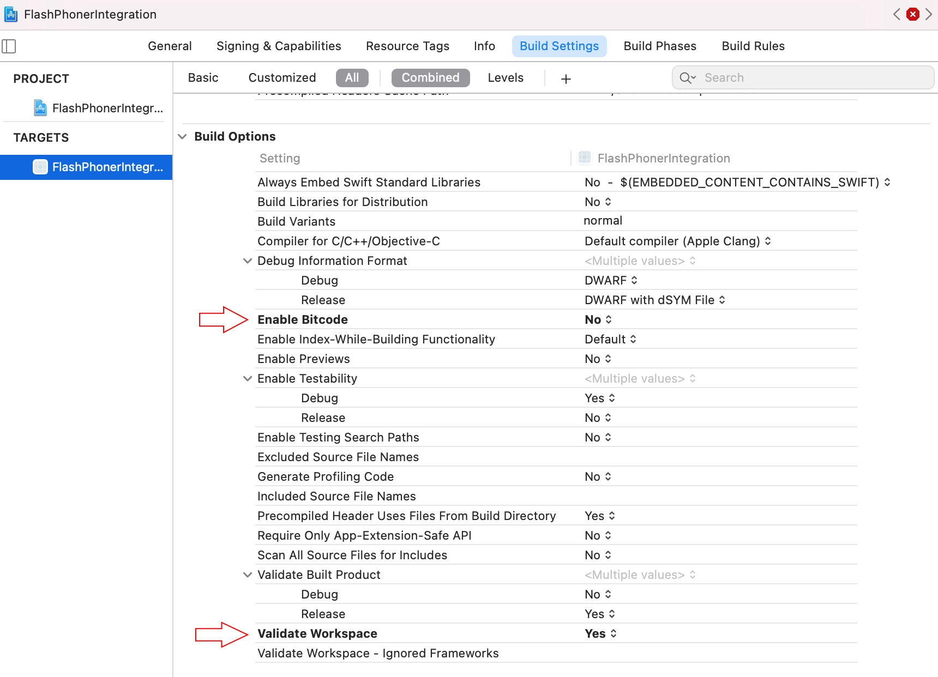Image resolution: width=938 pixels, height=677 pixels.
Task: Open Scan All Source Files popup
Action: pyautogui.click(x=598, y=555)
